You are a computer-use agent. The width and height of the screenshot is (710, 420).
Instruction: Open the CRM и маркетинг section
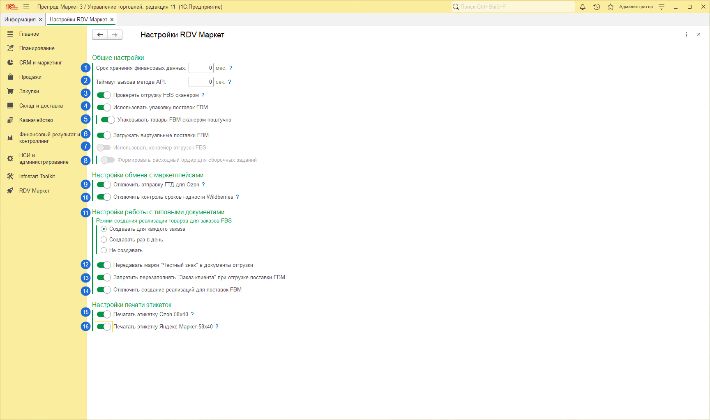click(44, 63)
